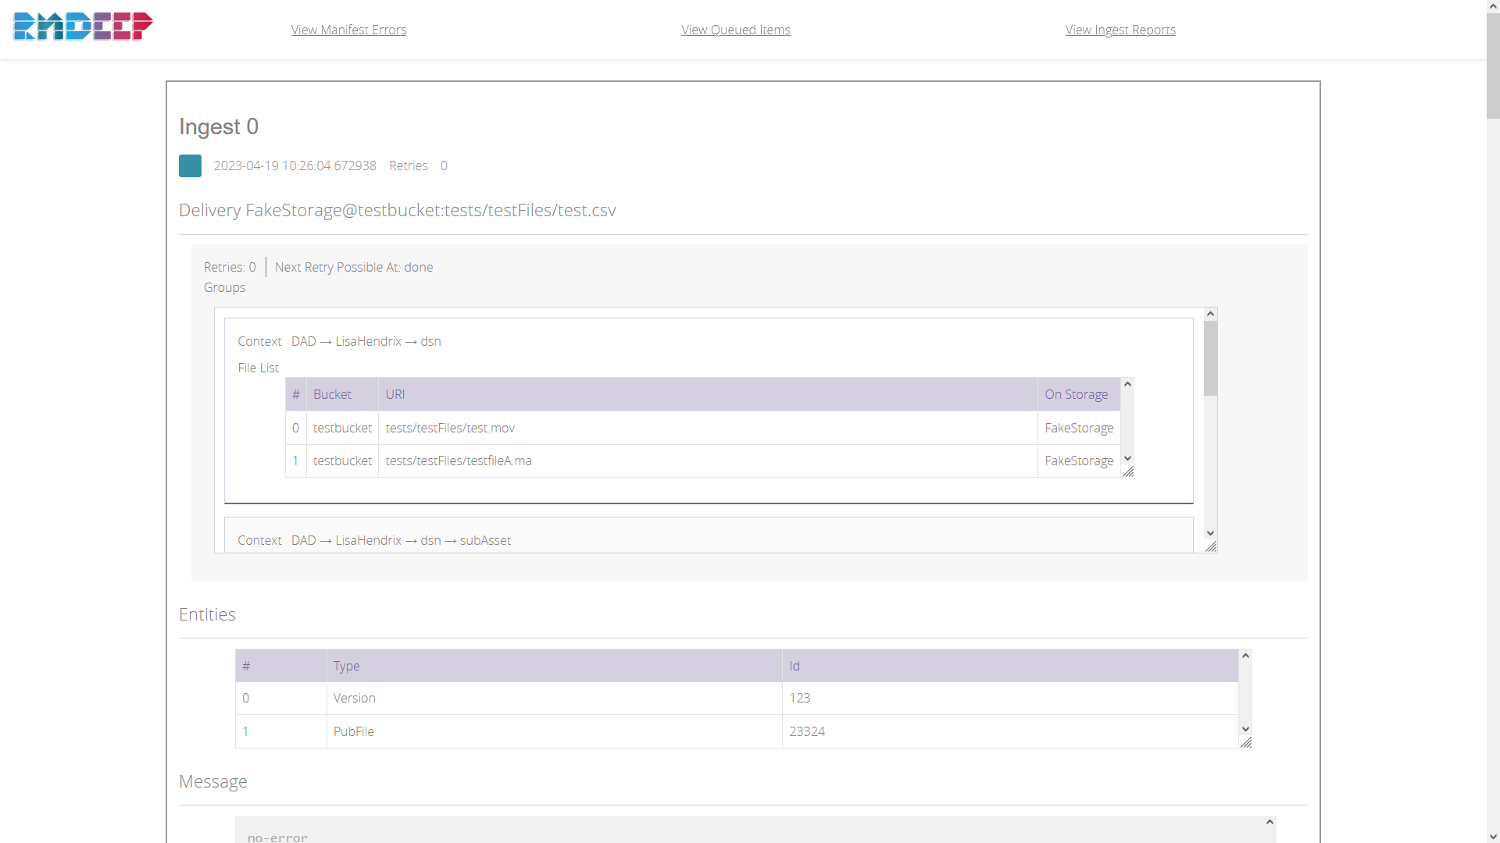Image resolution: width=1500 pixels, height=843 pixels.
Task: Click File List scroll down arrow
Action: [1127, 458]
